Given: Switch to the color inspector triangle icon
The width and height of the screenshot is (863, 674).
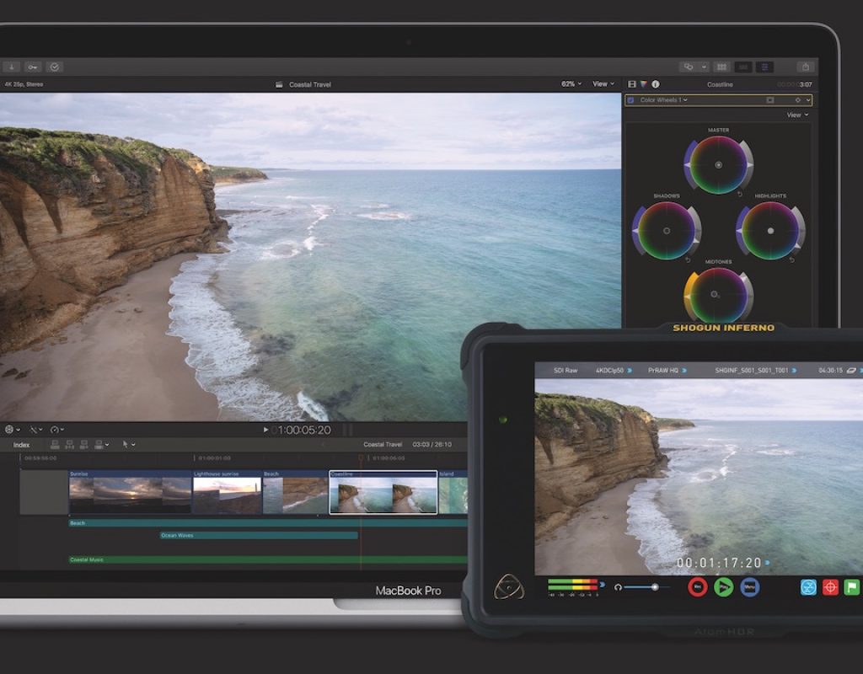Looking at the screenshot, I should tap(643, 84).
